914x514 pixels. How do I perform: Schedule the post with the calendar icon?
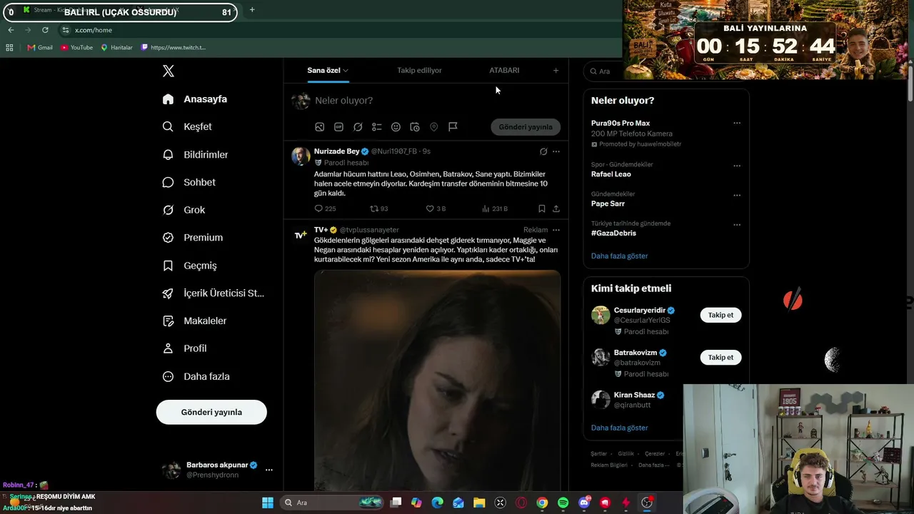pos(415,127)
